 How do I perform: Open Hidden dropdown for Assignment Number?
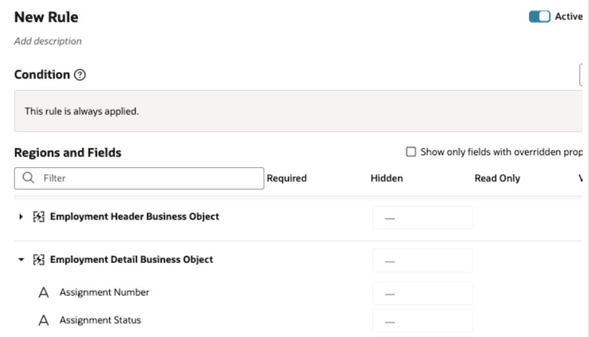[422, 294]
